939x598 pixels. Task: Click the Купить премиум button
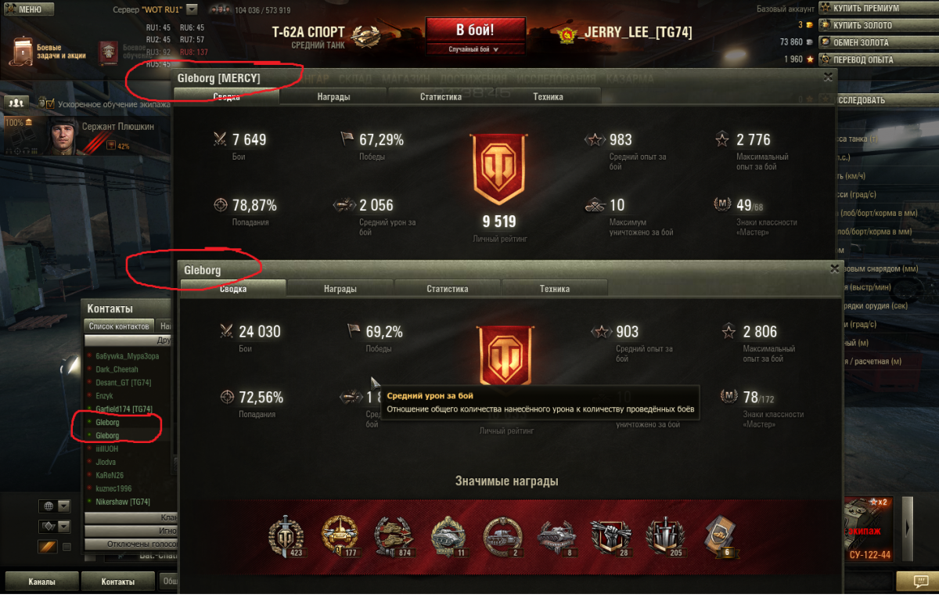[x=876, y=9]
